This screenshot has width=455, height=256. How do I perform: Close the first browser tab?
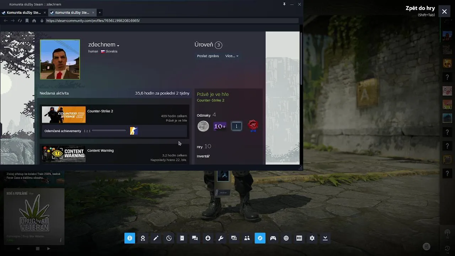[x=45, y=12]
